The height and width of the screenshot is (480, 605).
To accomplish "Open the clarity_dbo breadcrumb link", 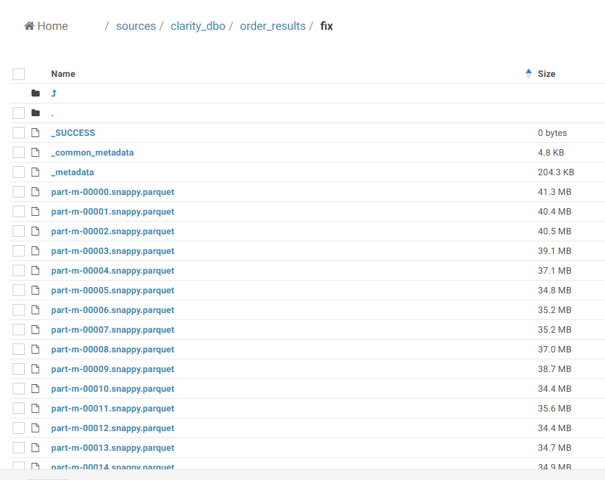I will 197,25.
